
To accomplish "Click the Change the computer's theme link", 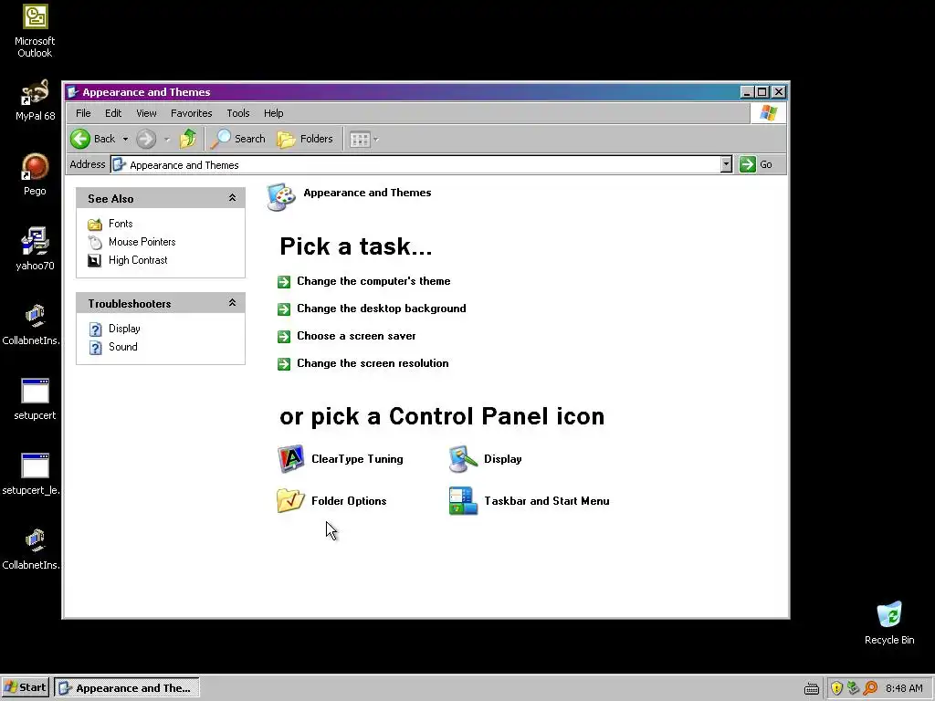I will pos(373,281).
